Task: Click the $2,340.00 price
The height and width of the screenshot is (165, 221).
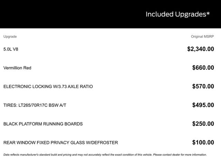Action: (x=200, y=49)
